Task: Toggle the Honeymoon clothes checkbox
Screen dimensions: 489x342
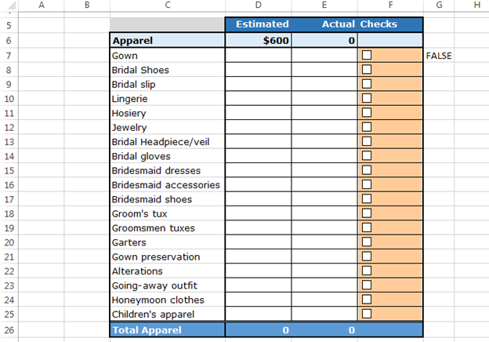Action: 367,300
